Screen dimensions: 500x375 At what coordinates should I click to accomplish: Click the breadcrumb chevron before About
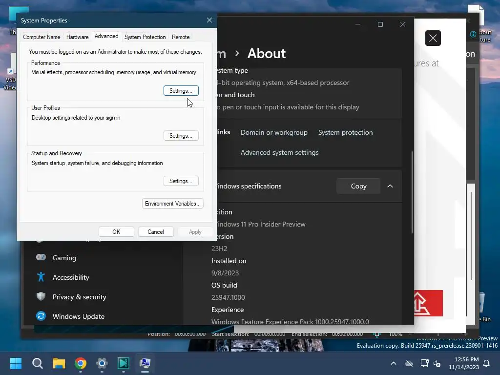[237, 53]
